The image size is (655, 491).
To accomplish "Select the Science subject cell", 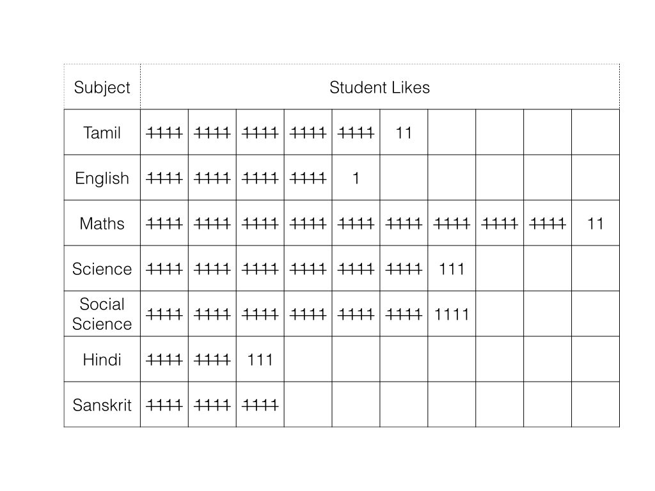I will pos(102,269).
